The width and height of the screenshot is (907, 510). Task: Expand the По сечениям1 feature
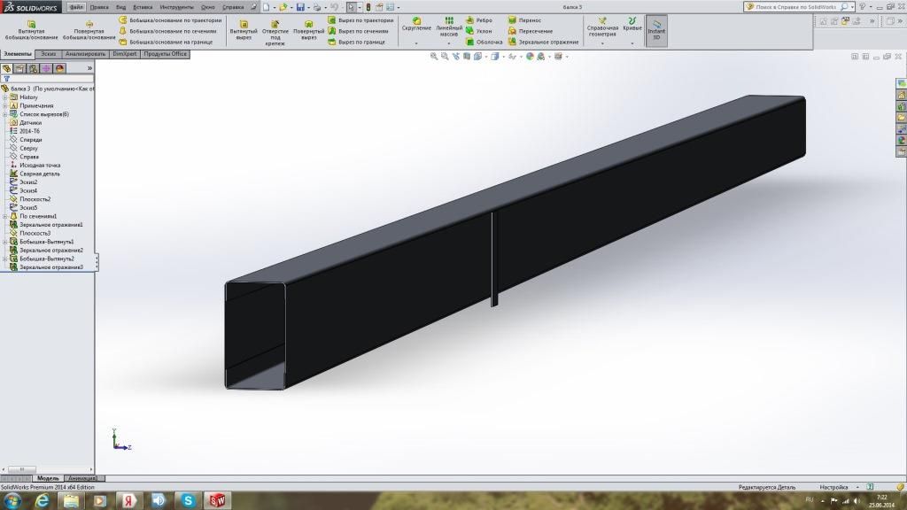(5, 216)
